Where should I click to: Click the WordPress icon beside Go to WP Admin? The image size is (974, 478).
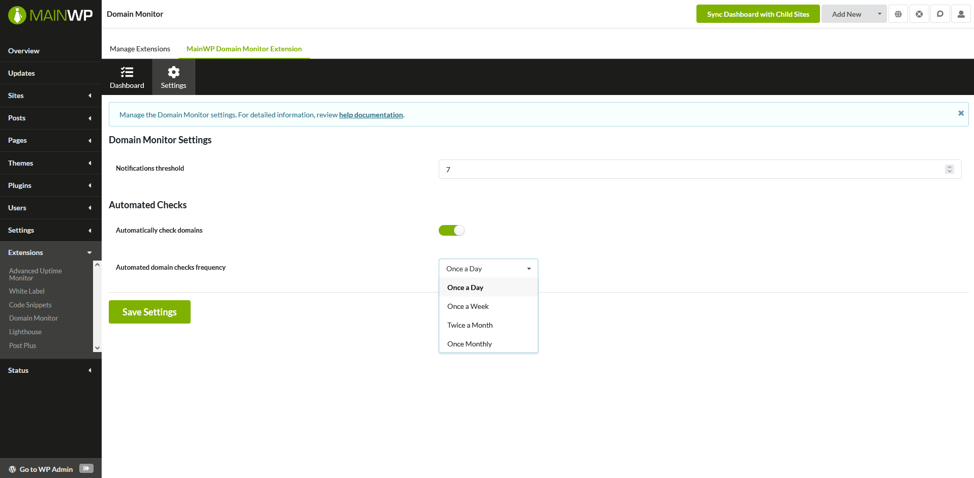click(x=12, y=469)
